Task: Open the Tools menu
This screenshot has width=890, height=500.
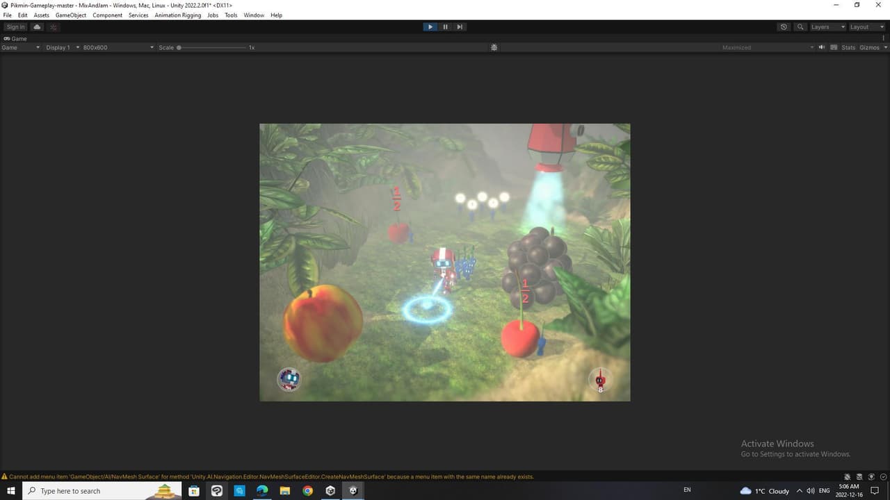Action: (231, 15)
